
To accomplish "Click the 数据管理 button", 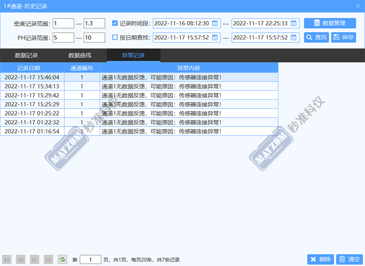I will point(330,23).
